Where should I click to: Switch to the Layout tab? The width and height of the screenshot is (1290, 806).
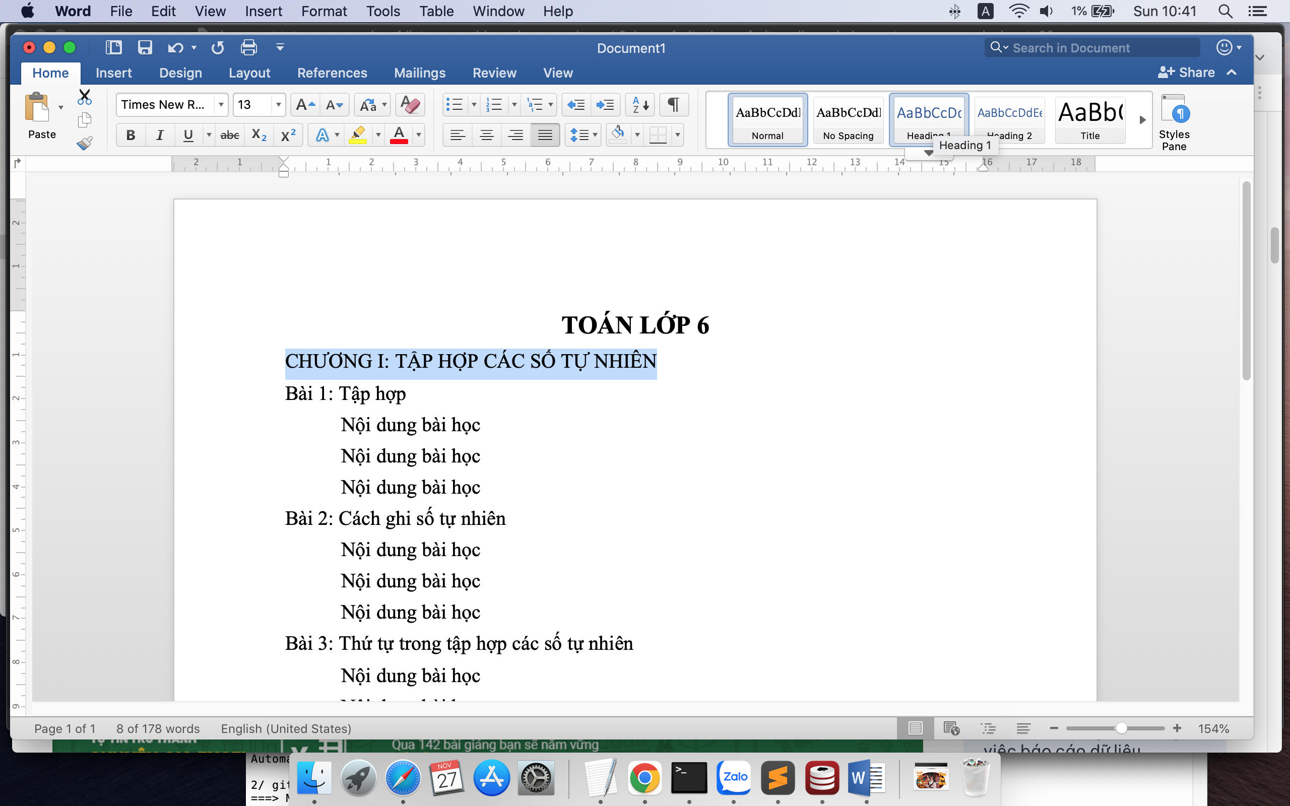(x=249, y=73)
